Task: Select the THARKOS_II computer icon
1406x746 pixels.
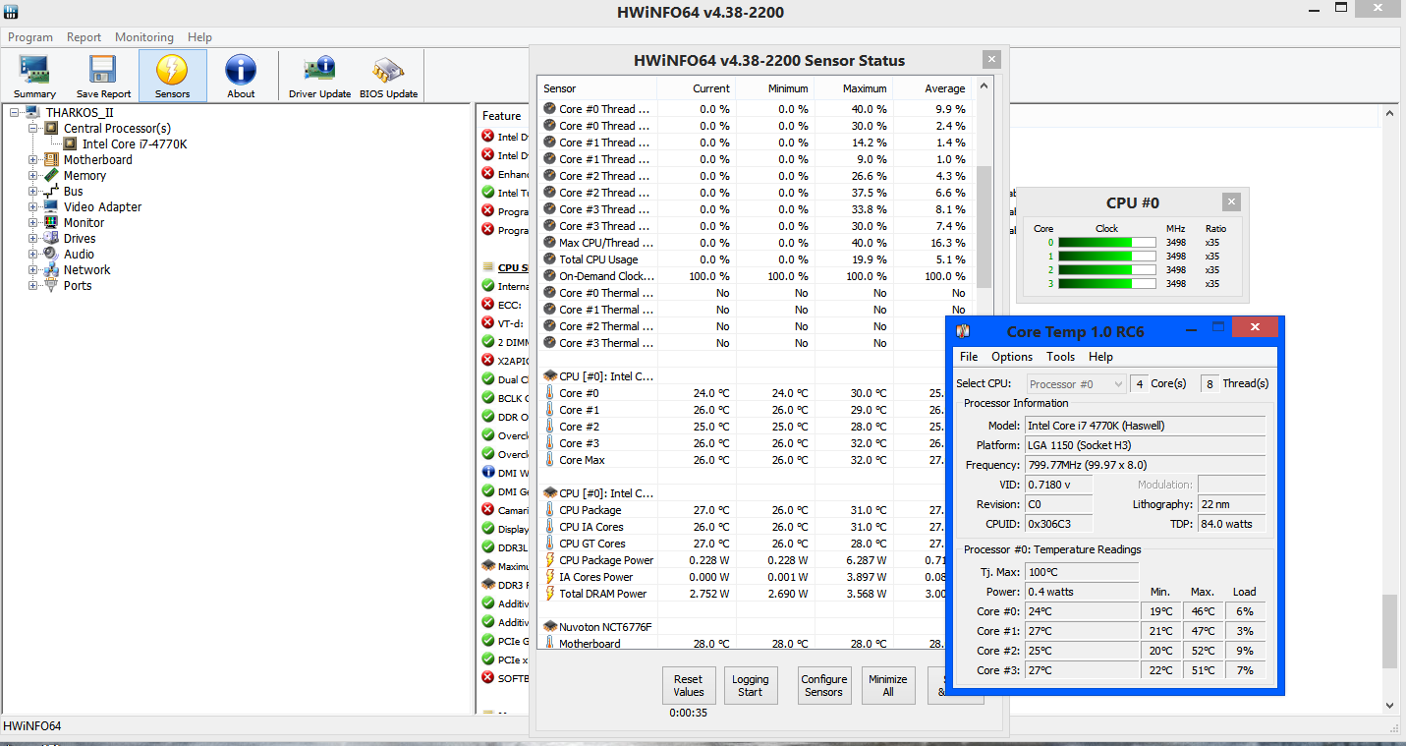Action: coord(33,112)
